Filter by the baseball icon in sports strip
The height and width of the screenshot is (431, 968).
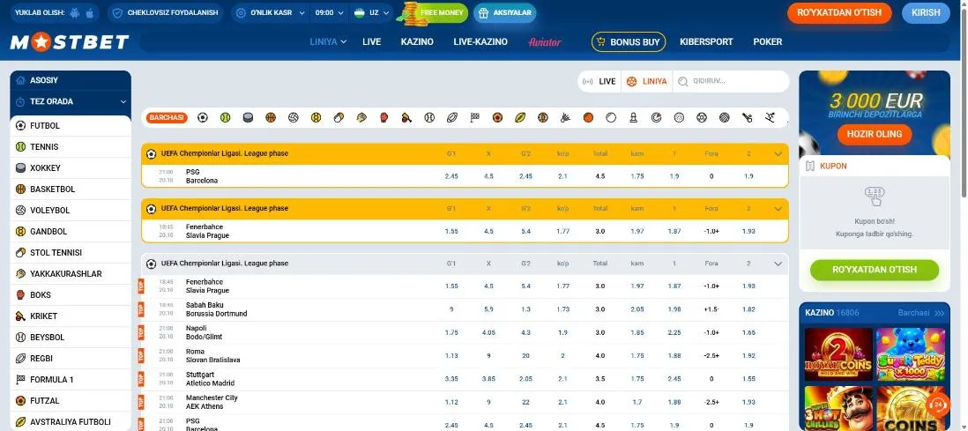tap(429, 117)
